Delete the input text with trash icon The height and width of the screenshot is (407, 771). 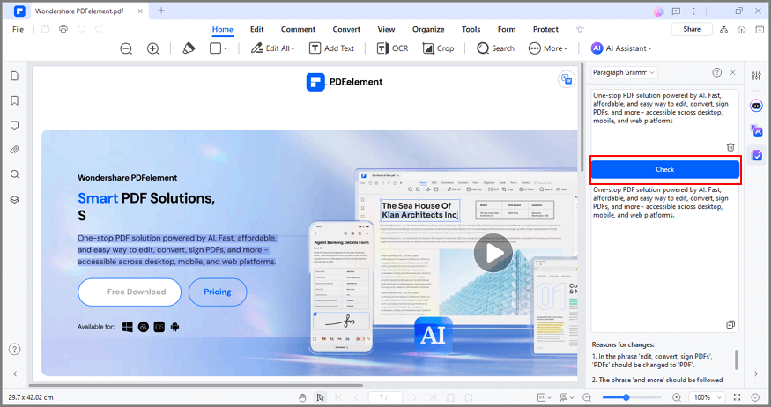pos(730,147)
